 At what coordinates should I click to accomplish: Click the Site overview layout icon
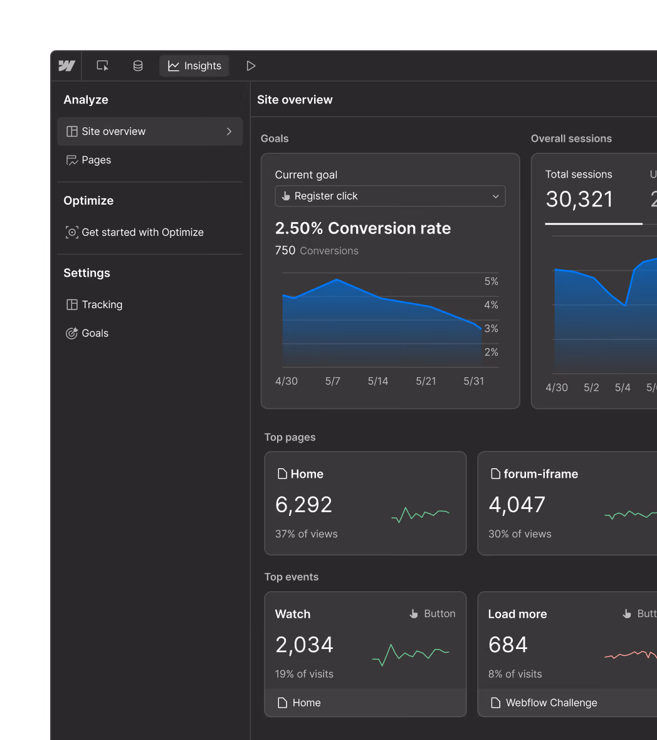pyautogui.click(x=71, y=131)
